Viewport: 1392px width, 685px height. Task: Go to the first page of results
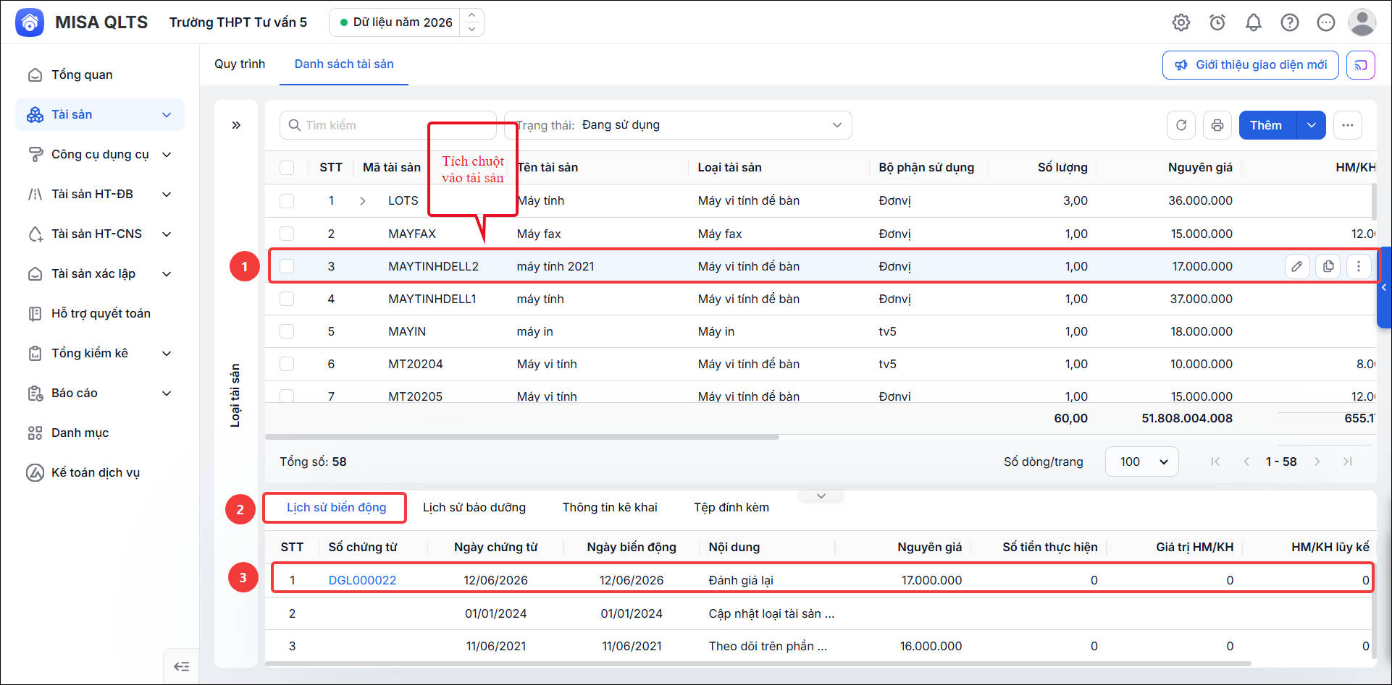(x=1215, y=461)
